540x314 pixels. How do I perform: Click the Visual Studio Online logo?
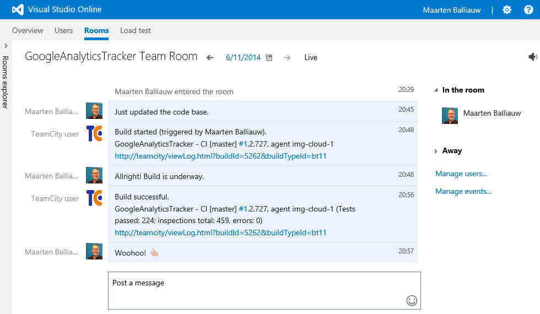tap(18, 9)
